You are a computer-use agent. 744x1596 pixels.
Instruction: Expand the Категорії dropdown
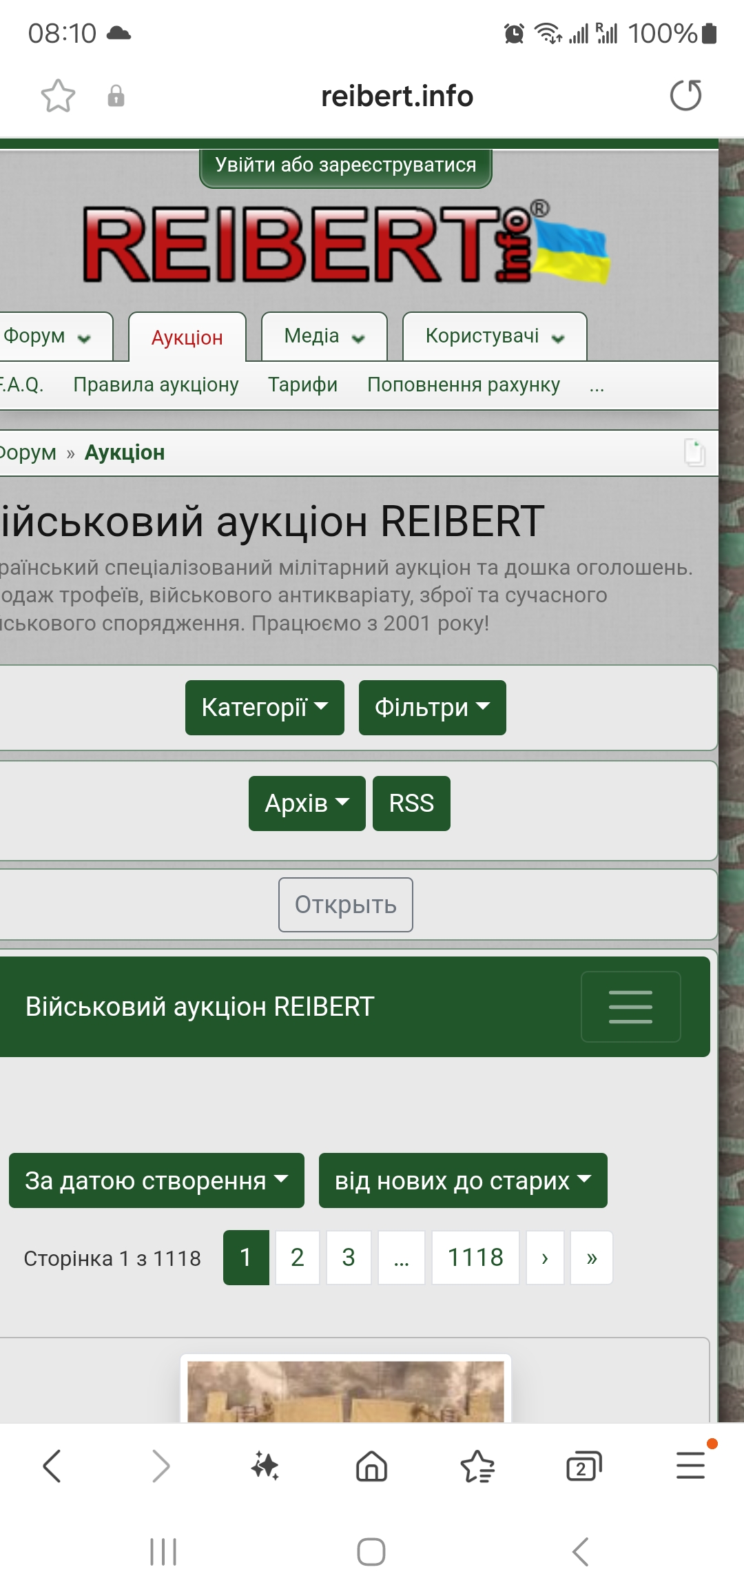265,708
